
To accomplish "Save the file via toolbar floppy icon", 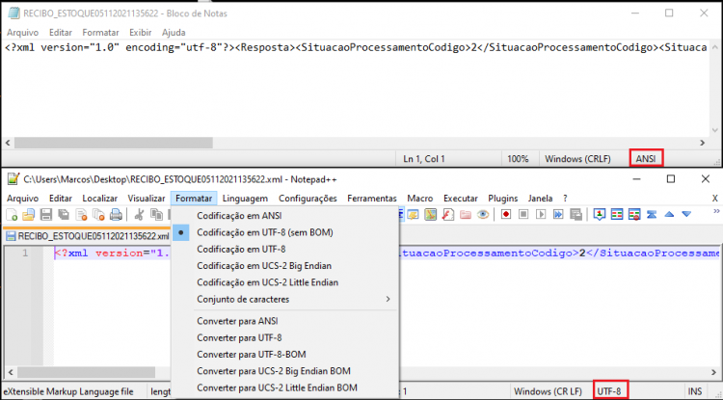I will (46, 214).
